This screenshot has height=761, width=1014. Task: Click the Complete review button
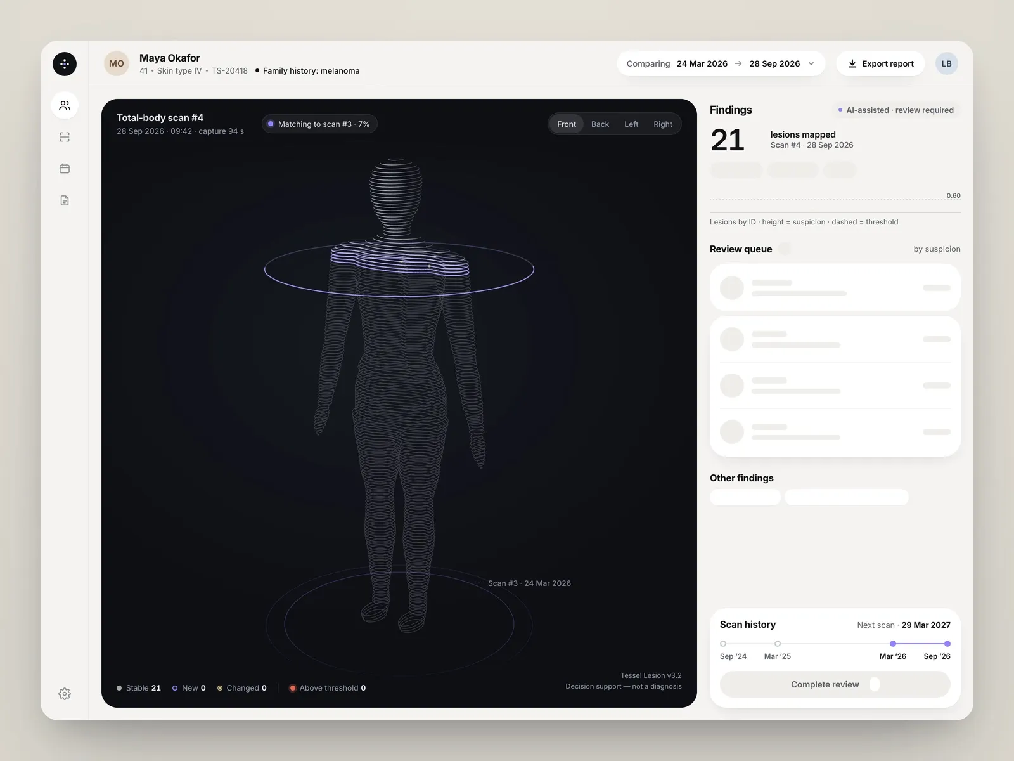coord(835,684)
